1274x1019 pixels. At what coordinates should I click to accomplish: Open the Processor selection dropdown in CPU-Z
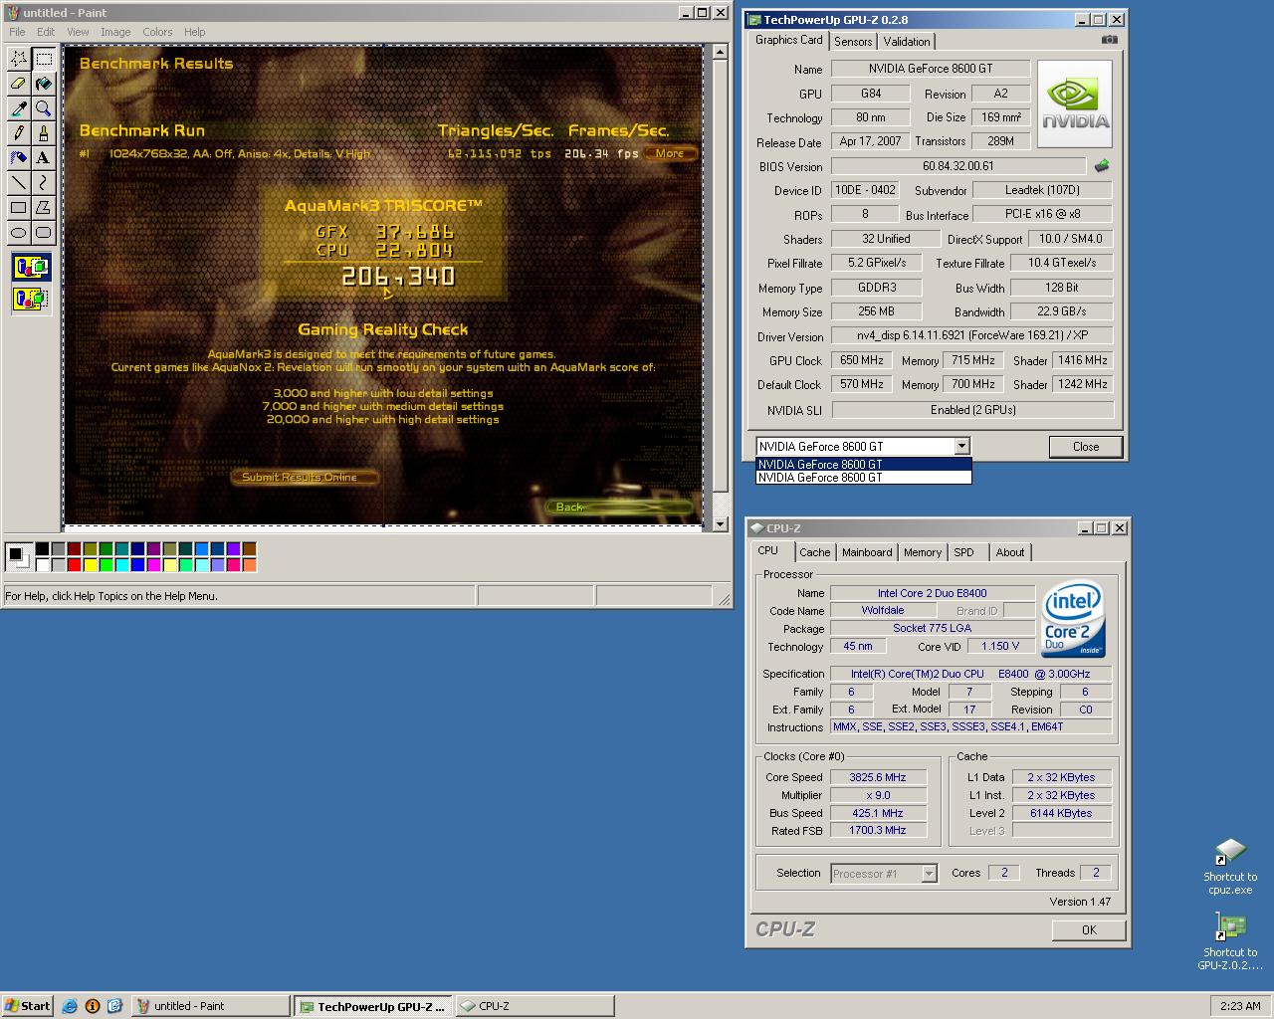[x=929, y=874]
